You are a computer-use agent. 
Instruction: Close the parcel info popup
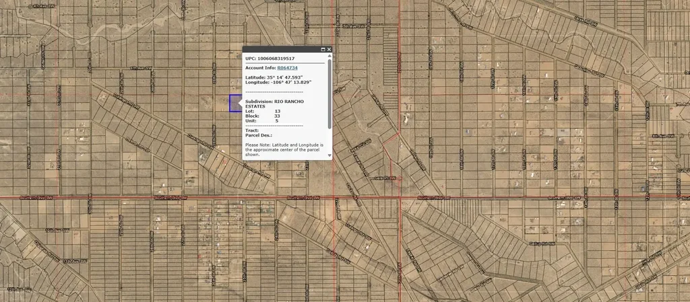coord(330,50)
